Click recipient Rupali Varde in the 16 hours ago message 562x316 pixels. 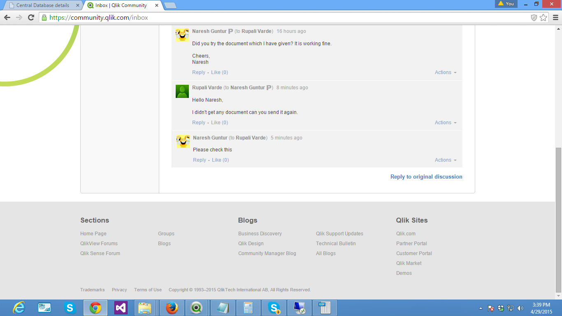[x=256, y=31]
